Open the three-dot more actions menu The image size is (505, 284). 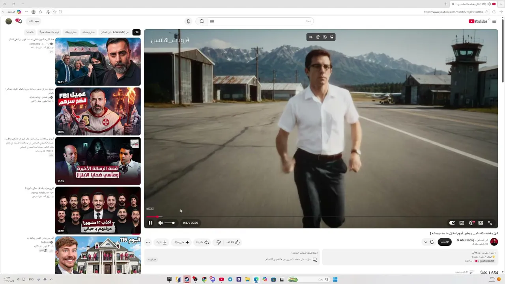click(148, 242)
